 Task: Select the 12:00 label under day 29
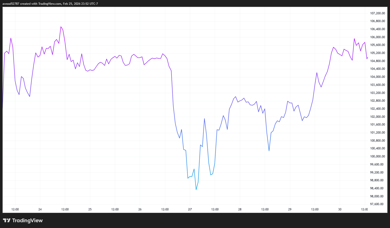pyautogui.click(x=315, y=209)
